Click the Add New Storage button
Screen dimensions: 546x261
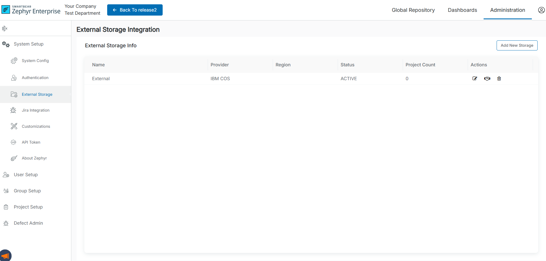pos(517,46)
